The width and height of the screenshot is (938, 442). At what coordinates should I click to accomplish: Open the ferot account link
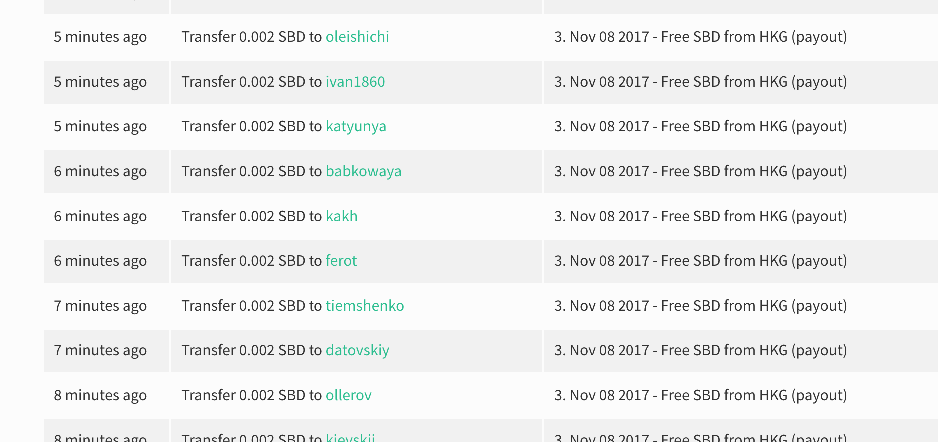tap(341, 261)
